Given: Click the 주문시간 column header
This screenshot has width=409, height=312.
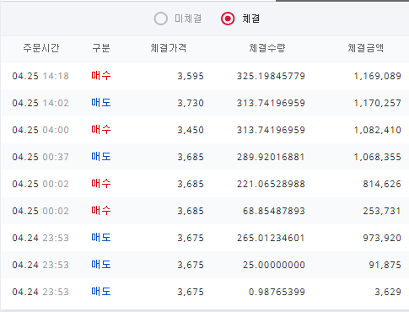Looking at the screenshot, I should tap(41, 48).
